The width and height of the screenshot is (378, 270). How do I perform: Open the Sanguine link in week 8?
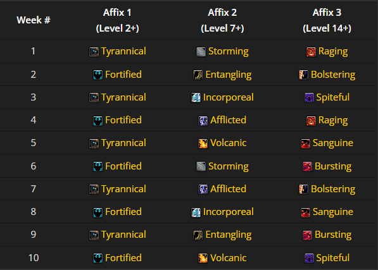332,212
